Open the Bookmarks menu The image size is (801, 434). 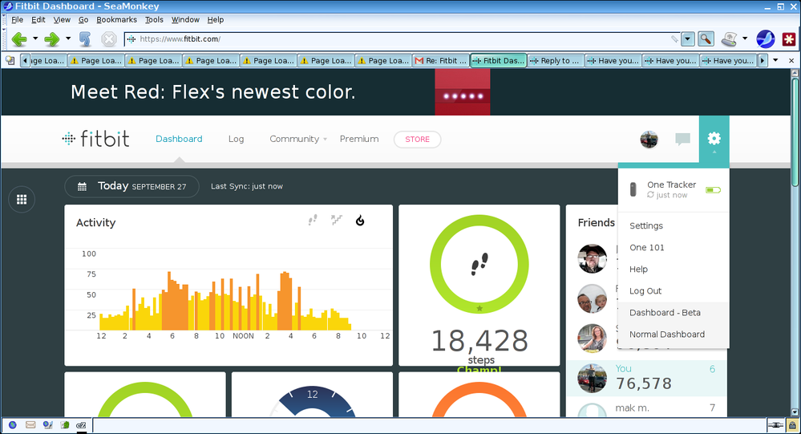[116, 19]
